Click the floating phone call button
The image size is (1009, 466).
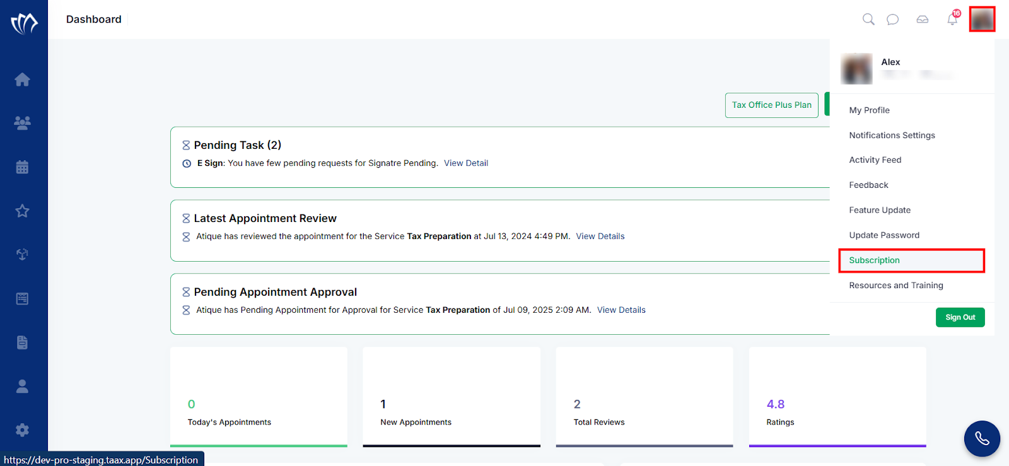(x=982, y=438)
